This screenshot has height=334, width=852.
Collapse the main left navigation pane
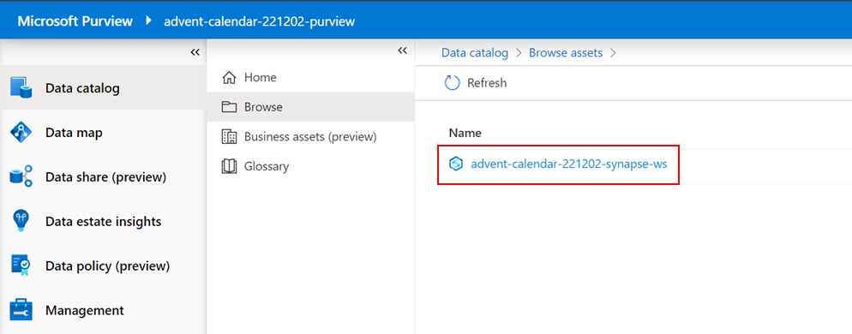click(x=195, y=52)
